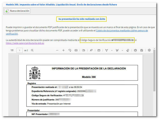Activate the read aloud function

pyautogui.click(x=91, y=50)
